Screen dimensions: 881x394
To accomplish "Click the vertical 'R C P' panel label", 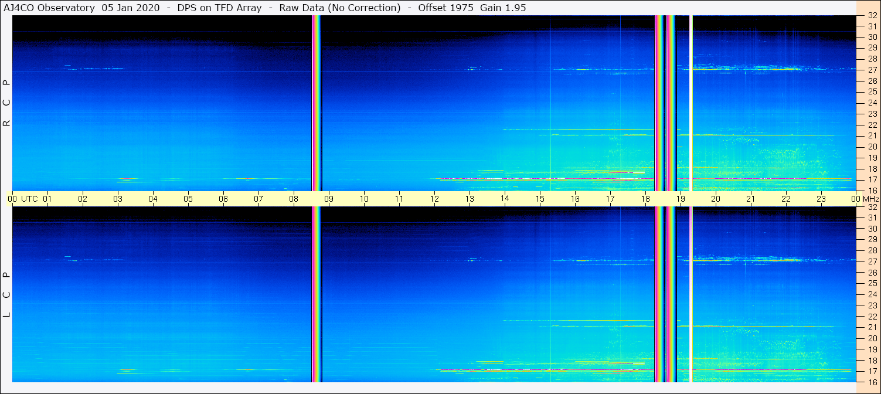I will tap(7, 103).
